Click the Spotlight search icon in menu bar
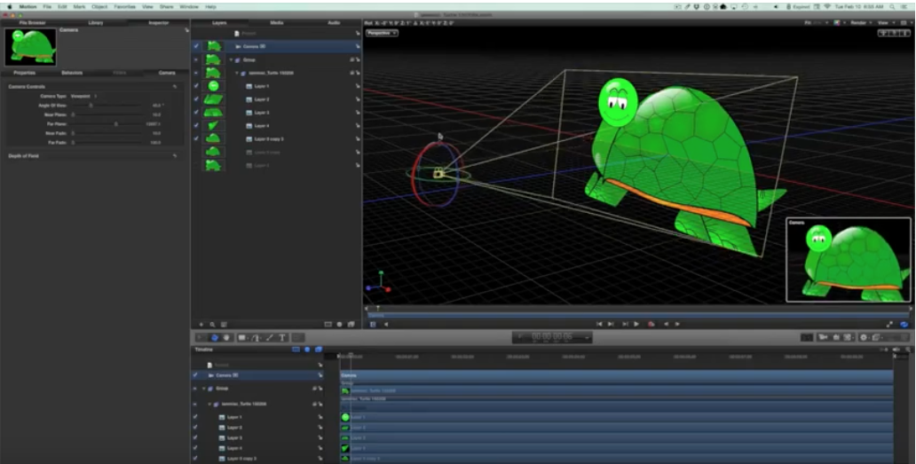 892,6
